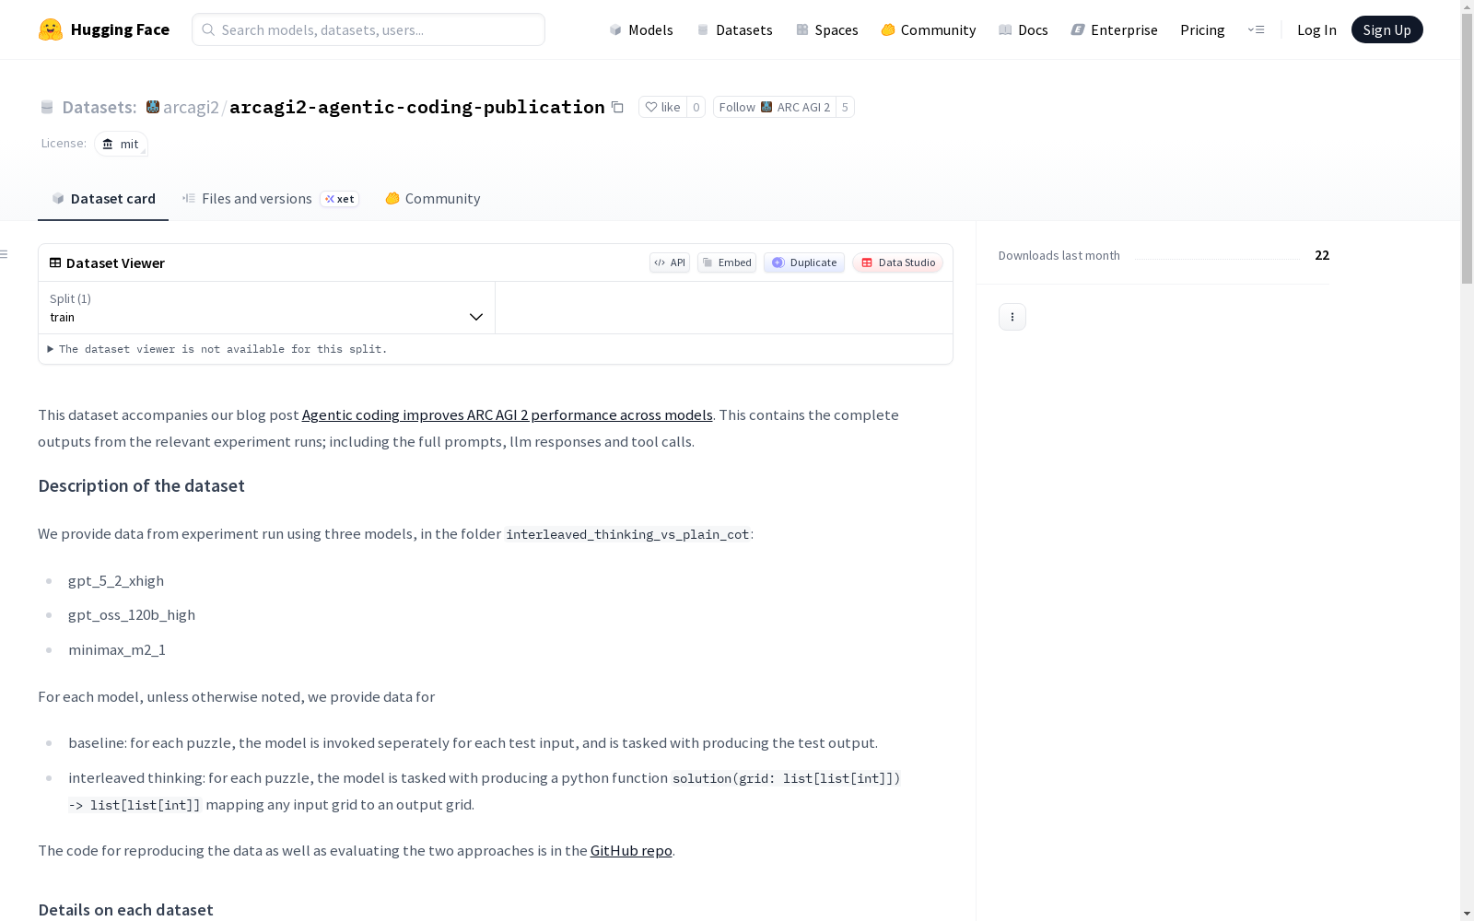The image size is (1474, 921).
Task: Open Enterprise in the top navigation
Action: 1115,29
